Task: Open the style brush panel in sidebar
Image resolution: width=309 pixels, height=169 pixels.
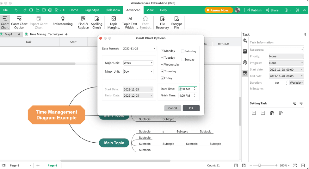Action: (x=245, y=41)
